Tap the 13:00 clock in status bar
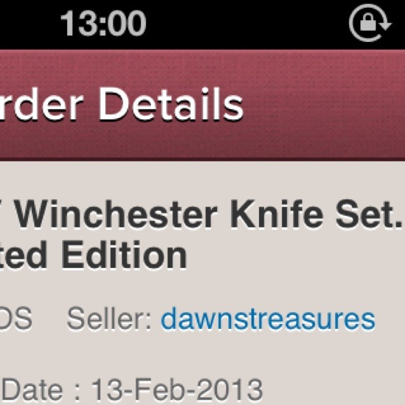Image resolution: width=405 pixels, height=405 pixels. [103, 24]
